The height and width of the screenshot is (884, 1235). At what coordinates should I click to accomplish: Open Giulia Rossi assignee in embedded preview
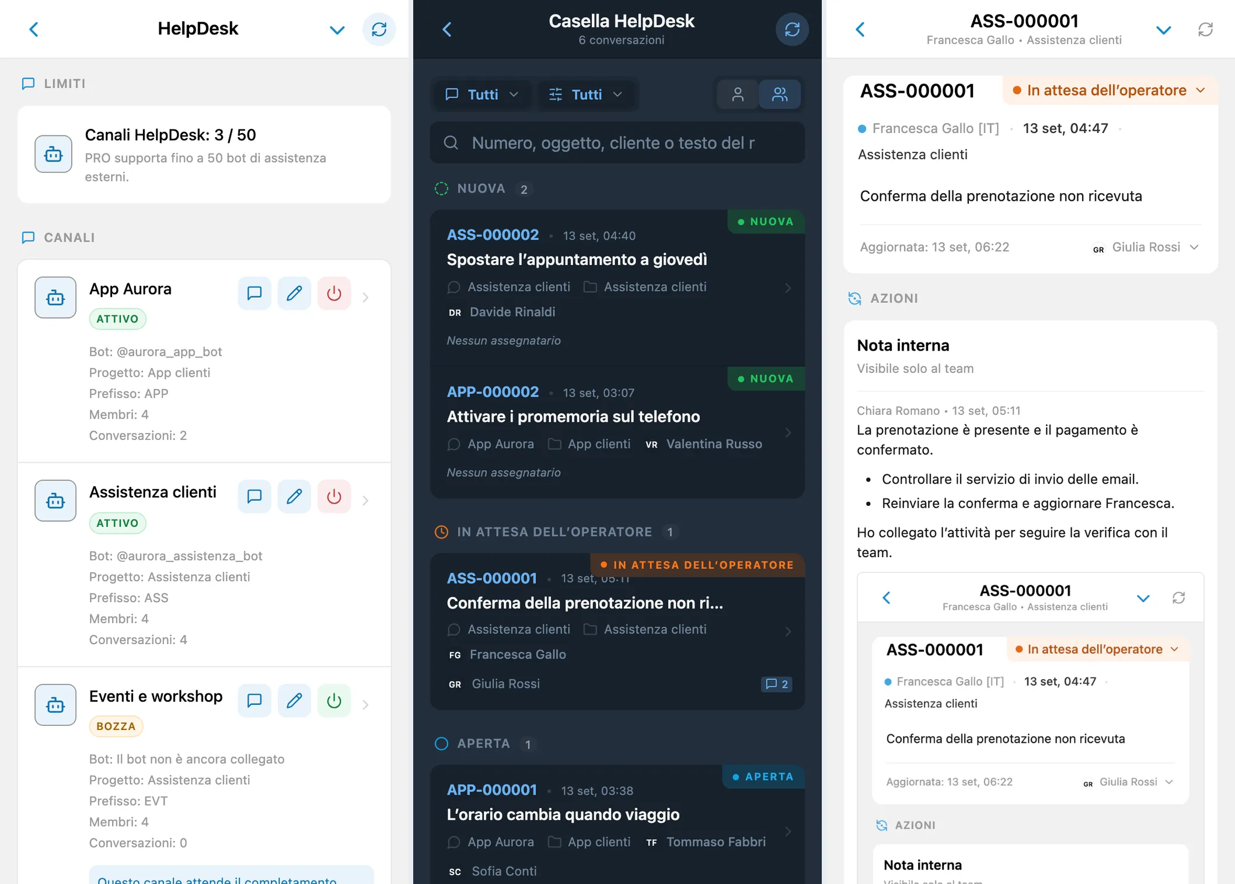[x=1128, y=782]
